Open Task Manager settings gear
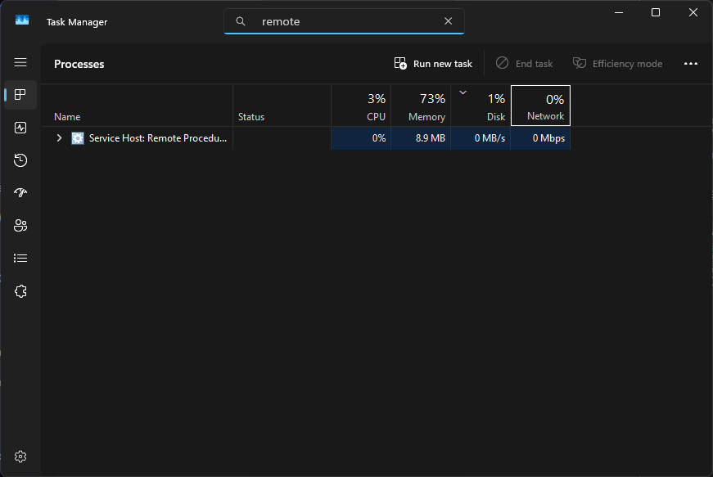 click(20, 457)
